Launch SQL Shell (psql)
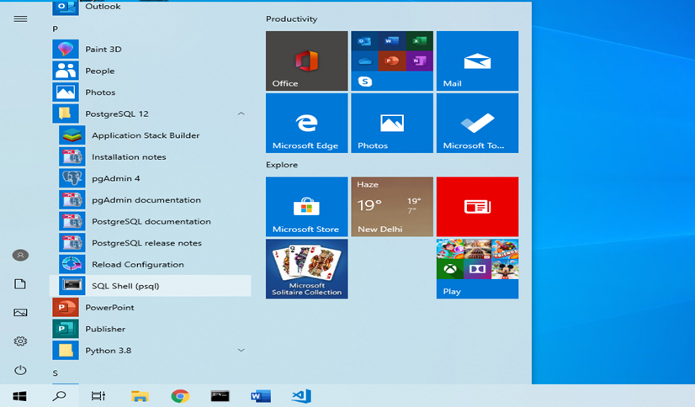The height and width of the screenshot is (407, 695). pyautogui.click(x=125, y=286)
